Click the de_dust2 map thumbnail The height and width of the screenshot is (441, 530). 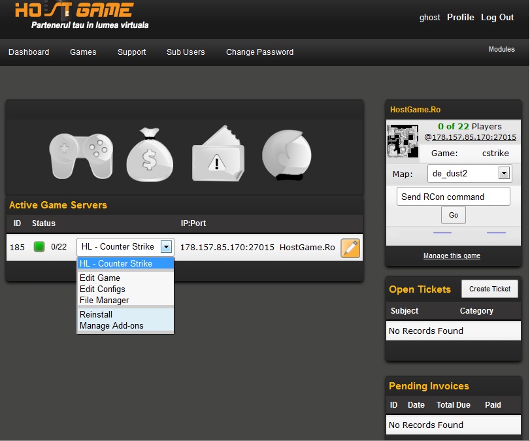tap(403, 141)
